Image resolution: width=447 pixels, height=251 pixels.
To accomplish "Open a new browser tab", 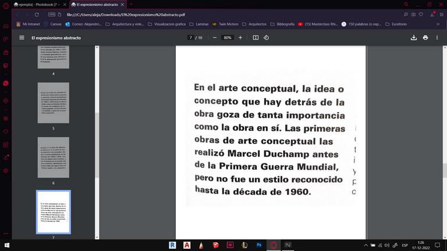I will pyautogui.click(x=131, y=5).
